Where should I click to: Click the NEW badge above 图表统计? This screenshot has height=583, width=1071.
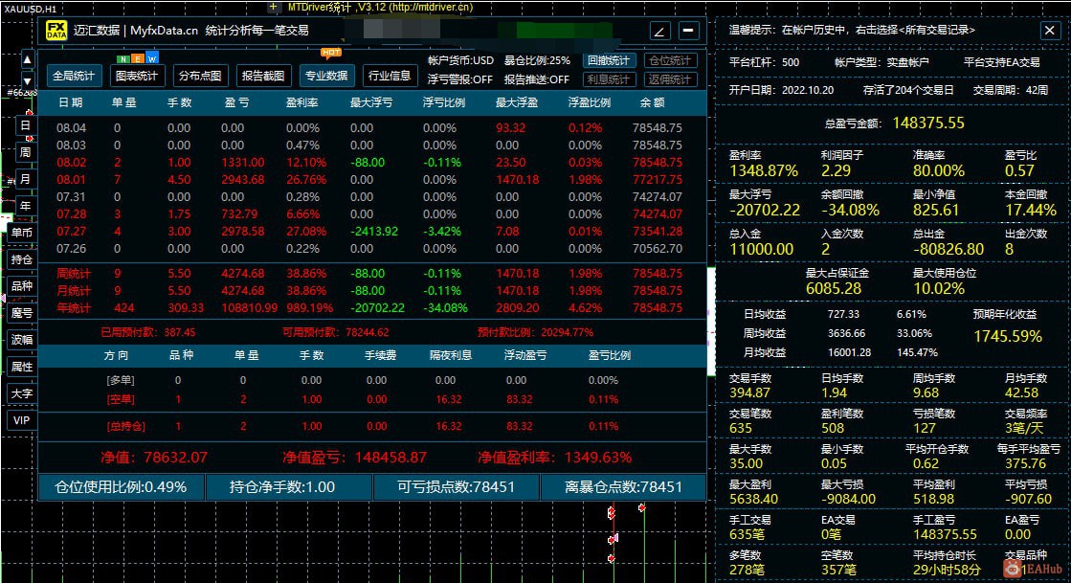point(137,58)
